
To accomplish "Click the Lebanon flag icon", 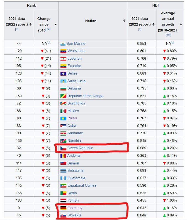I will tap(63, 59).
